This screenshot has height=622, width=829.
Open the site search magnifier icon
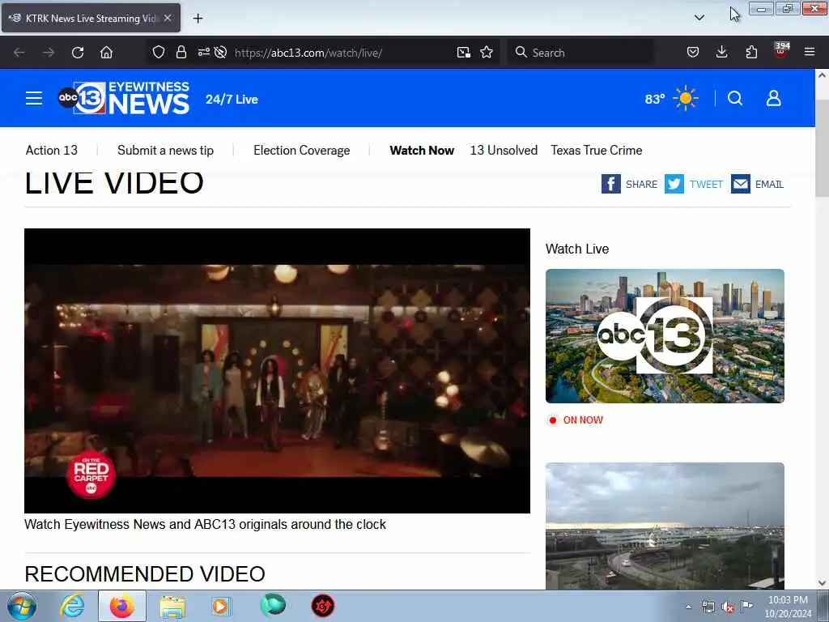point(735,98)
